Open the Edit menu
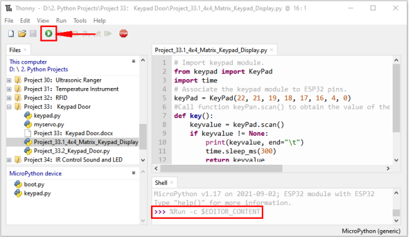409x237 pixels. [x=25, y=21]
